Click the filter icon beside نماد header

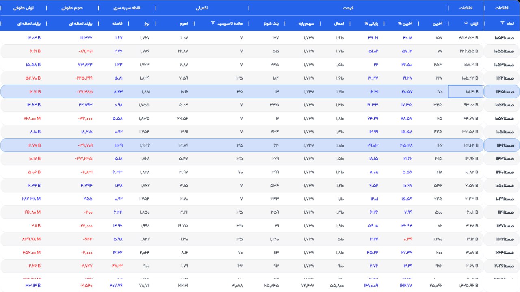[x=502, y=23]
